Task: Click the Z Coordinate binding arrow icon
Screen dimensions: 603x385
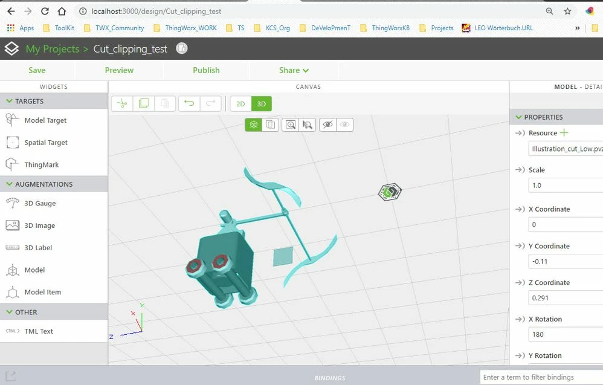Action: coord(520,283)
